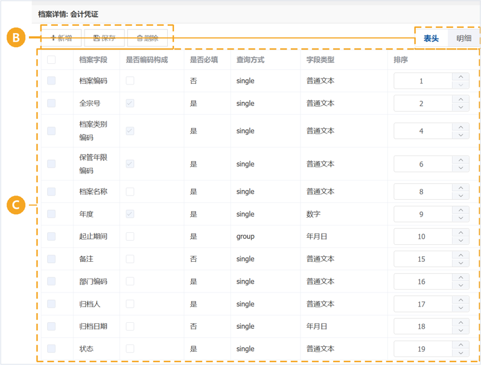Screen dimensions: 481x365
Task: Click up arrow on 归档人 sort value
Action: (460, 300)
